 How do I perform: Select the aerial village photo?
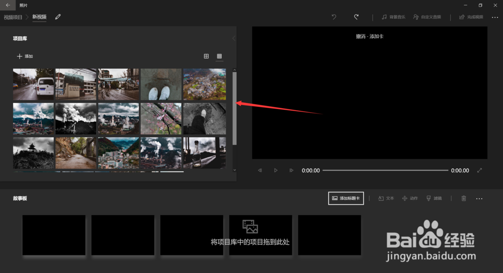[x=205, y=84]
